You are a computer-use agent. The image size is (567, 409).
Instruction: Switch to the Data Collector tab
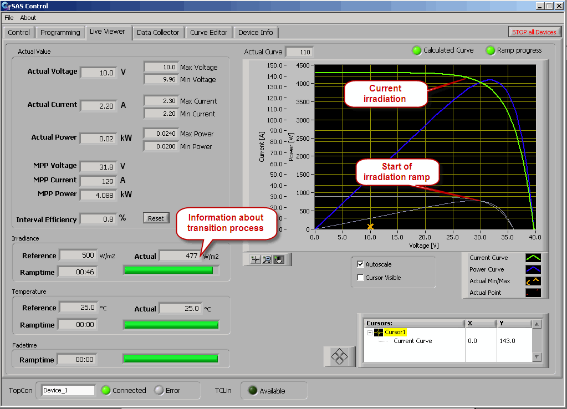(158, 33)
